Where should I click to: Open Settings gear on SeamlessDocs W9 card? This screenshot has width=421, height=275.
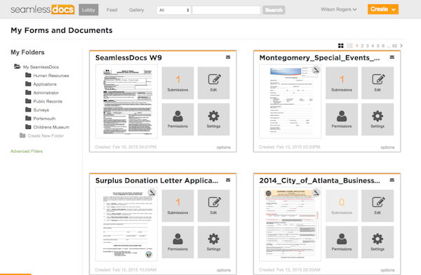(x=213, y=119)
